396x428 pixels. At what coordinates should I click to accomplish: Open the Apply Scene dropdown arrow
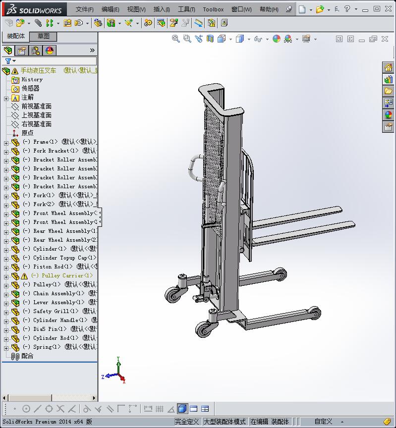coord(297,39)
